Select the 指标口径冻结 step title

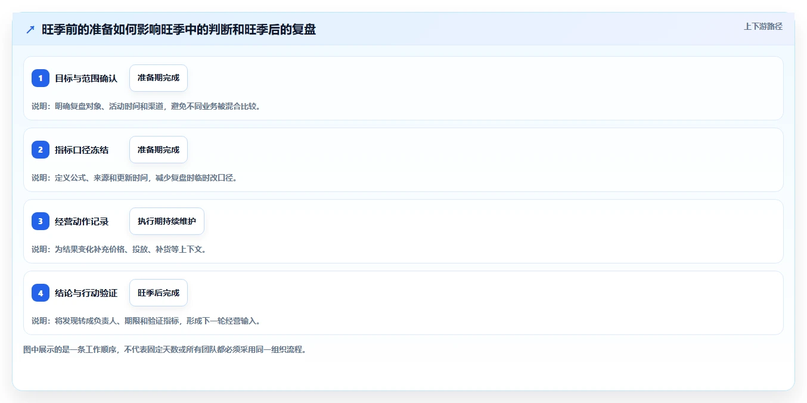tap(82, 150)
